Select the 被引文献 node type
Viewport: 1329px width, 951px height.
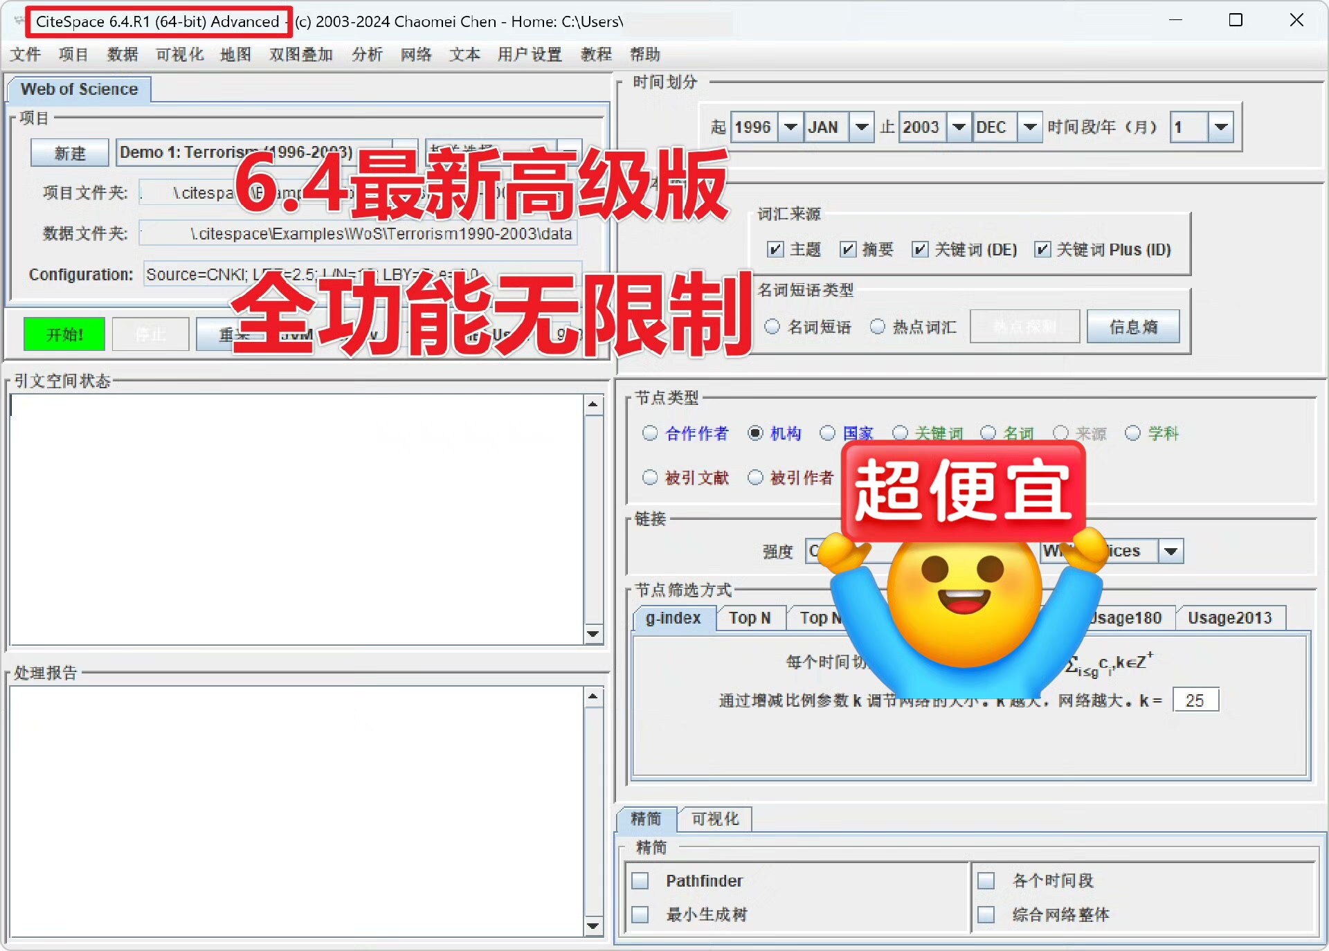pyautogui.click(x=649, y=478)
